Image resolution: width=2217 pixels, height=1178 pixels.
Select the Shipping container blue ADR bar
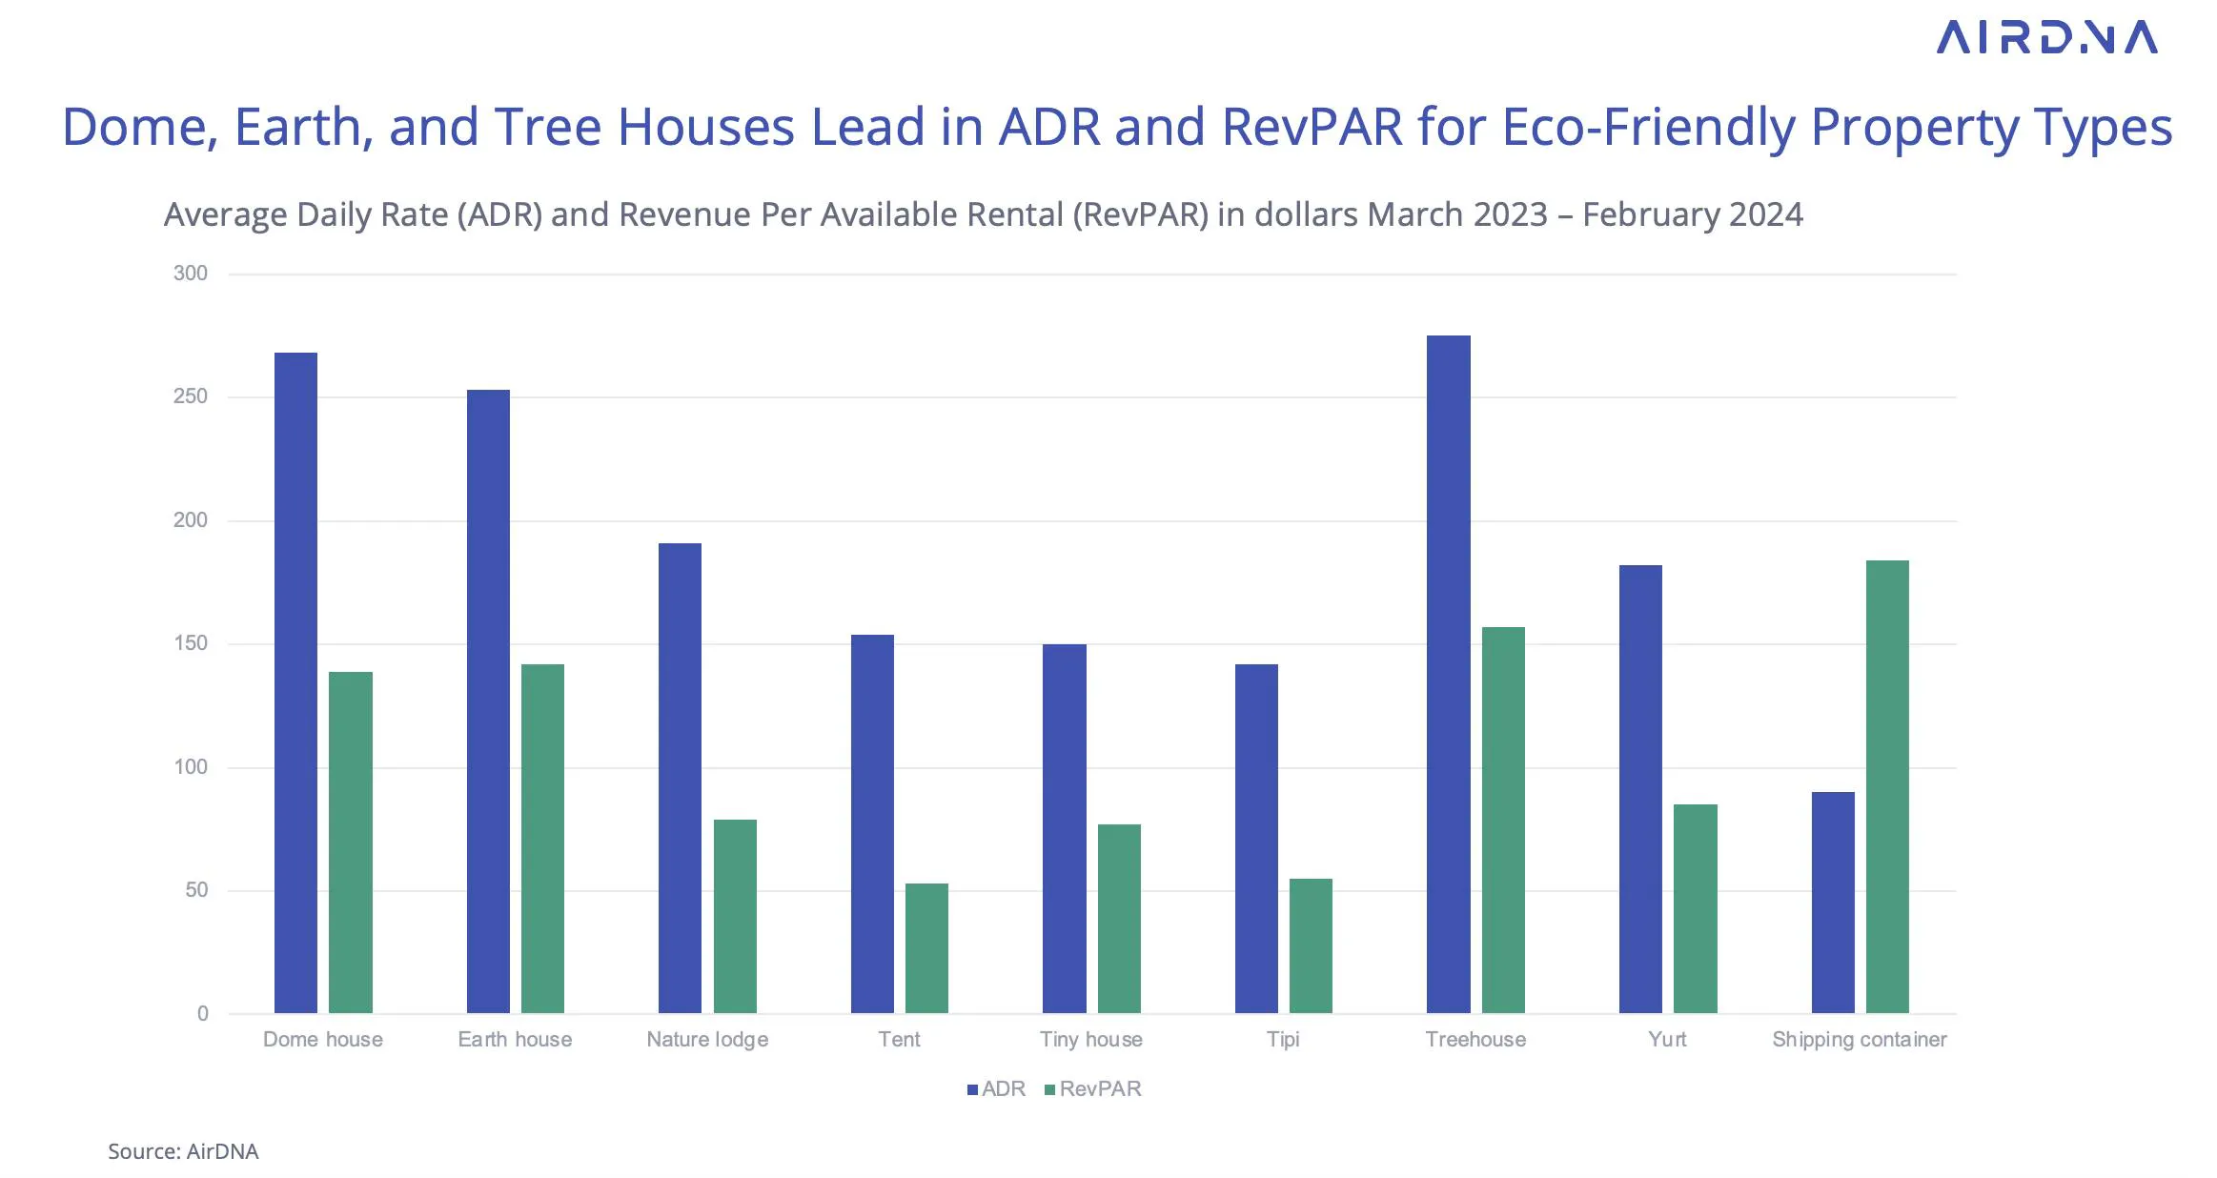point(1833,903)
